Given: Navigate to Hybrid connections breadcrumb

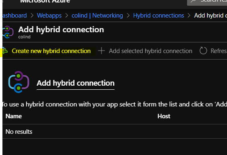Looking at the screenshot, I should pyautogui.click(x=159, y=15).
